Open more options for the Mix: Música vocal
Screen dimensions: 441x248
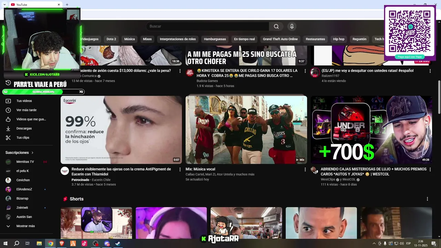(x=305, y=169)
